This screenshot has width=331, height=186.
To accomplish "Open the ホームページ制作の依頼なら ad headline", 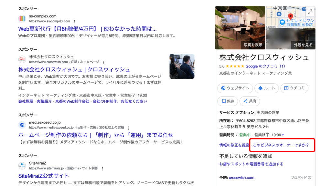I will pyautogui.click(x=96, y=135).
